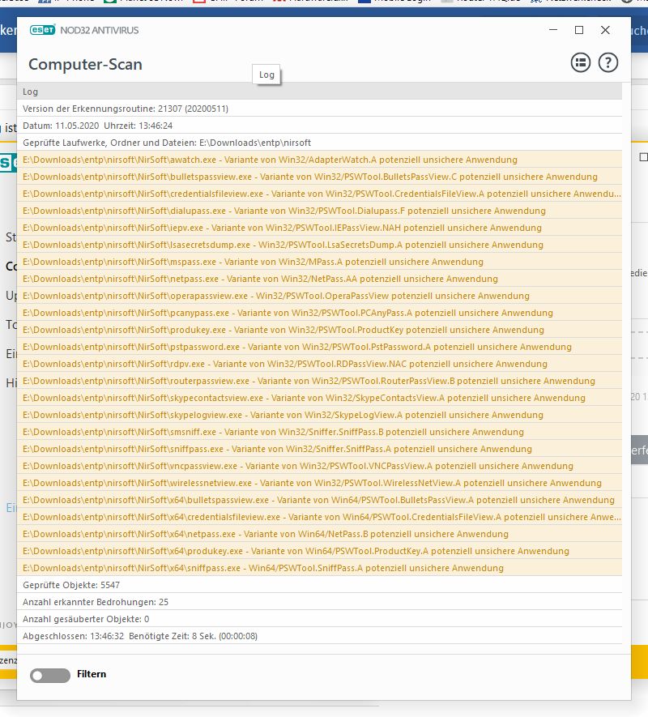Select the wirelessnetview.exe detection row

(319, 483)
